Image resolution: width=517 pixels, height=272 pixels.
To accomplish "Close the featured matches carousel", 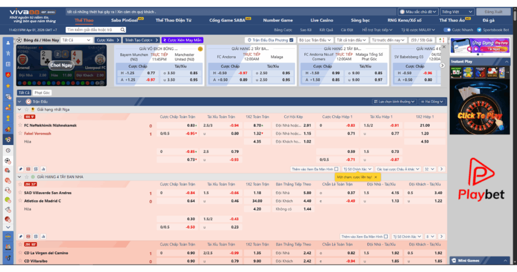I will click(x=444, y=47).
